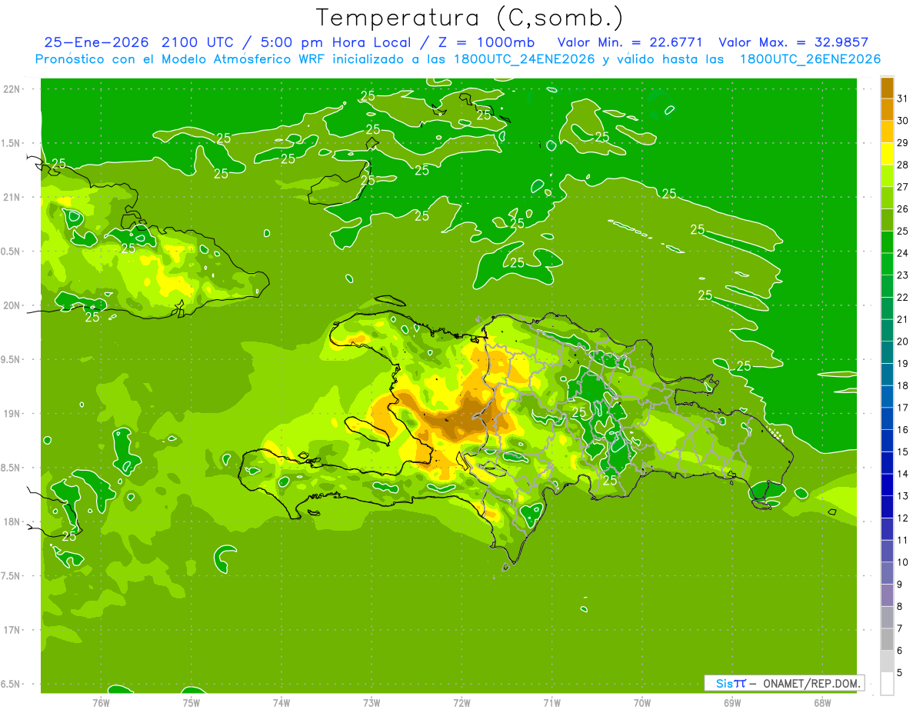Click the "0.5N" latitude axis label
Viewport: 923px width, 713px height.
tap(12, 252)
